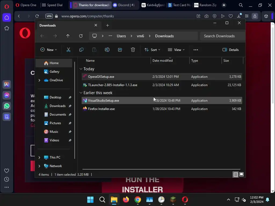This screenshot has width=275, height=206.
Task: Open Opera Easy Setup sliders icon
Action: pyautogui.click(x=247, y=16)
